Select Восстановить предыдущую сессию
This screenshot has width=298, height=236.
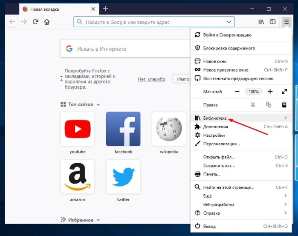241,78
